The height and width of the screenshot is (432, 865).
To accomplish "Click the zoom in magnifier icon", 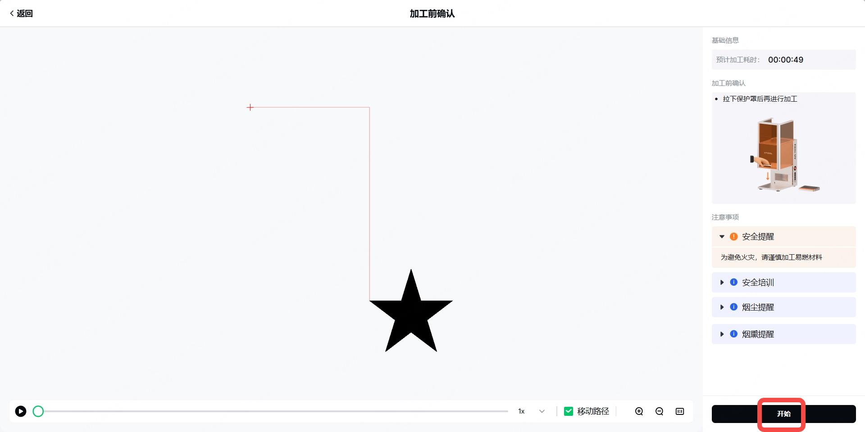I will [x=639, y=411].
